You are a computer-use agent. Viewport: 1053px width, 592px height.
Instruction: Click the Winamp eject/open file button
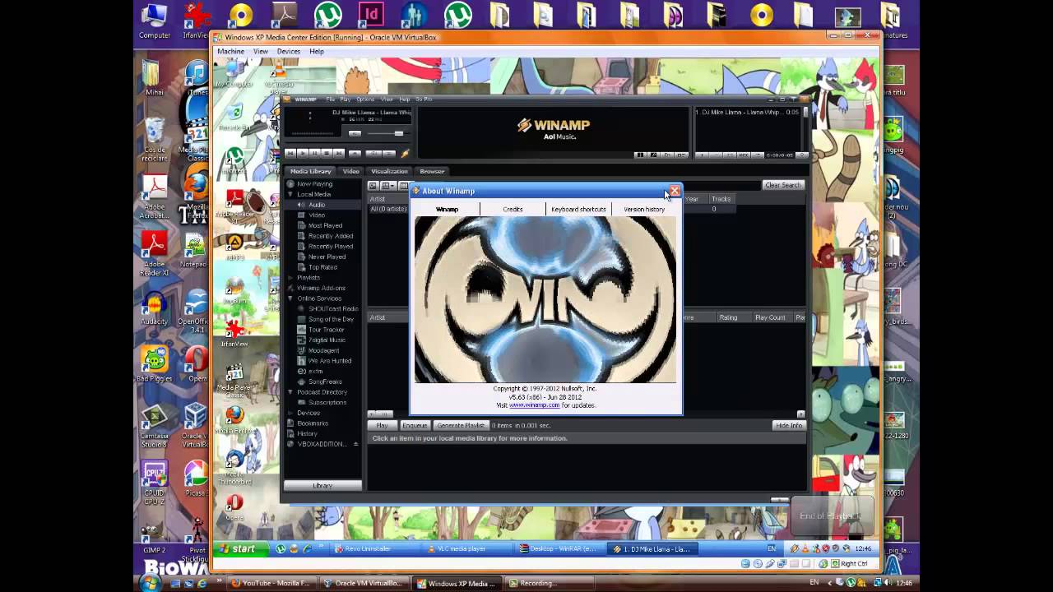tap(355, 153)
